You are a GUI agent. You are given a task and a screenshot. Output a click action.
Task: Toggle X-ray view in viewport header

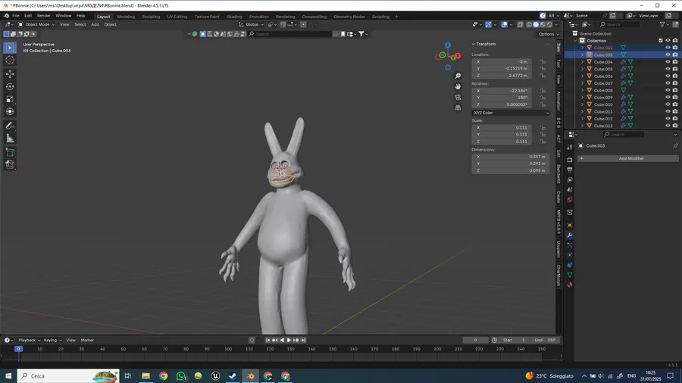[520, 25]
